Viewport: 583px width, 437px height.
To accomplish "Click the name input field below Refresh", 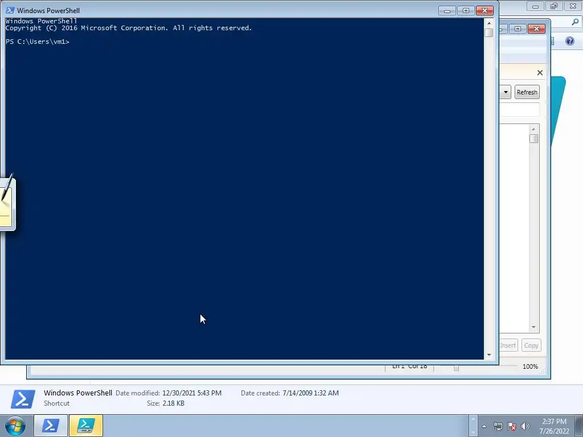I will (x=519, y=110).
